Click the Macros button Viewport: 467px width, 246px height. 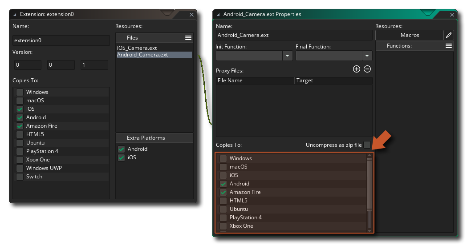pos(410,35)
